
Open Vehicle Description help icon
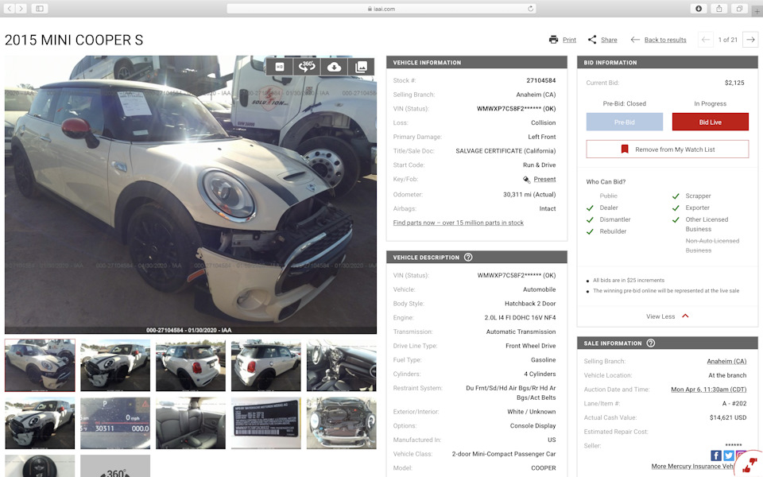[468, 257]
